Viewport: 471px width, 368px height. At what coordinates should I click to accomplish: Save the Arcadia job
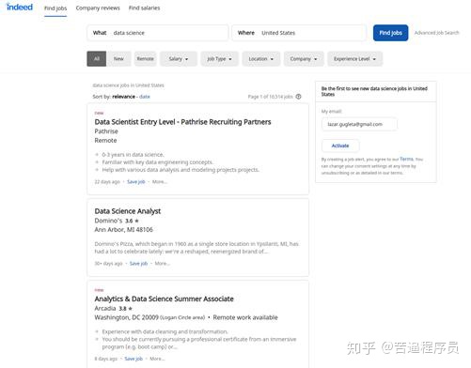click(x=133, y=359)
